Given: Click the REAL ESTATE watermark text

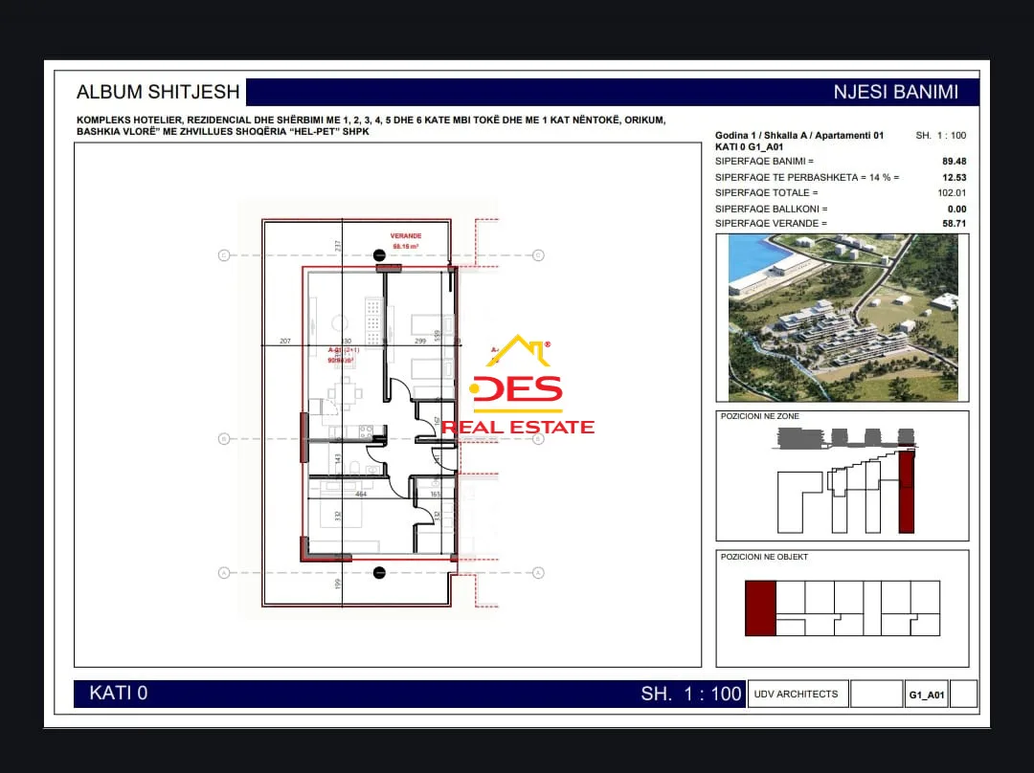Looking at the screenshot, I should pyautogui.click(x=518, y=427).
